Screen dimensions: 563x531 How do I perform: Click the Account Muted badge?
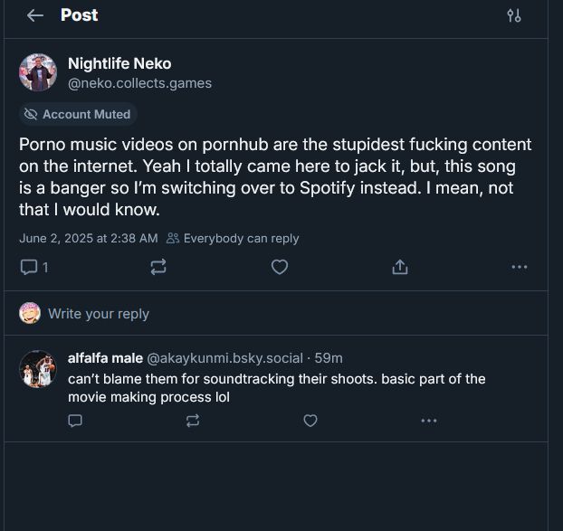tap(78, 115)
